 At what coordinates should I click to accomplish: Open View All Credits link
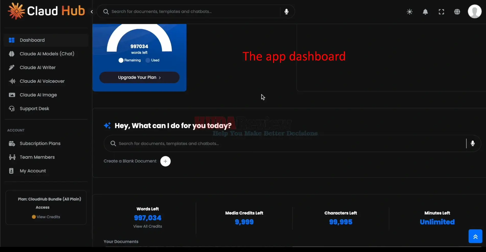coord(148,226)
